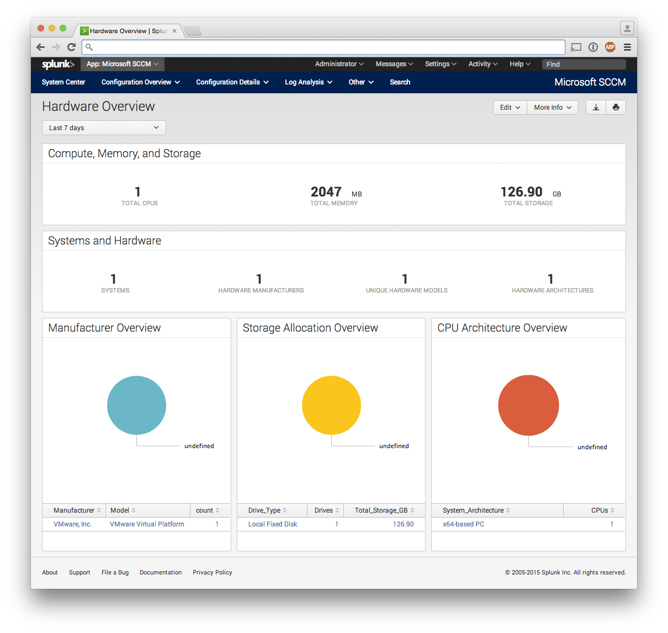Image resolution: width=668 pixels, height=633 pixels.
Task: Click the cast screen icon
Action: click(576, 47)
